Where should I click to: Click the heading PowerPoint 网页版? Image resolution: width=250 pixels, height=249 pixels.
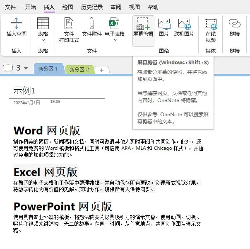point(63,206)
